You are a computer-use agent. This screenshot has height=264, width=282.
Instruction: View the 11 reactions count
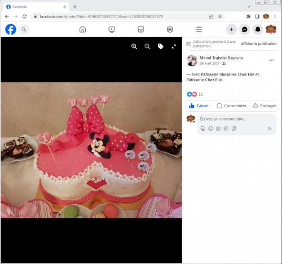pyautogui.click(x=201, y=94)
